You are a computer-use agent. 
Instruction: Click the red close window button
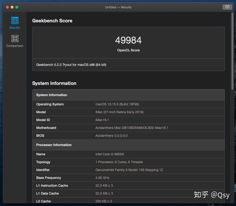click(7, 7)
